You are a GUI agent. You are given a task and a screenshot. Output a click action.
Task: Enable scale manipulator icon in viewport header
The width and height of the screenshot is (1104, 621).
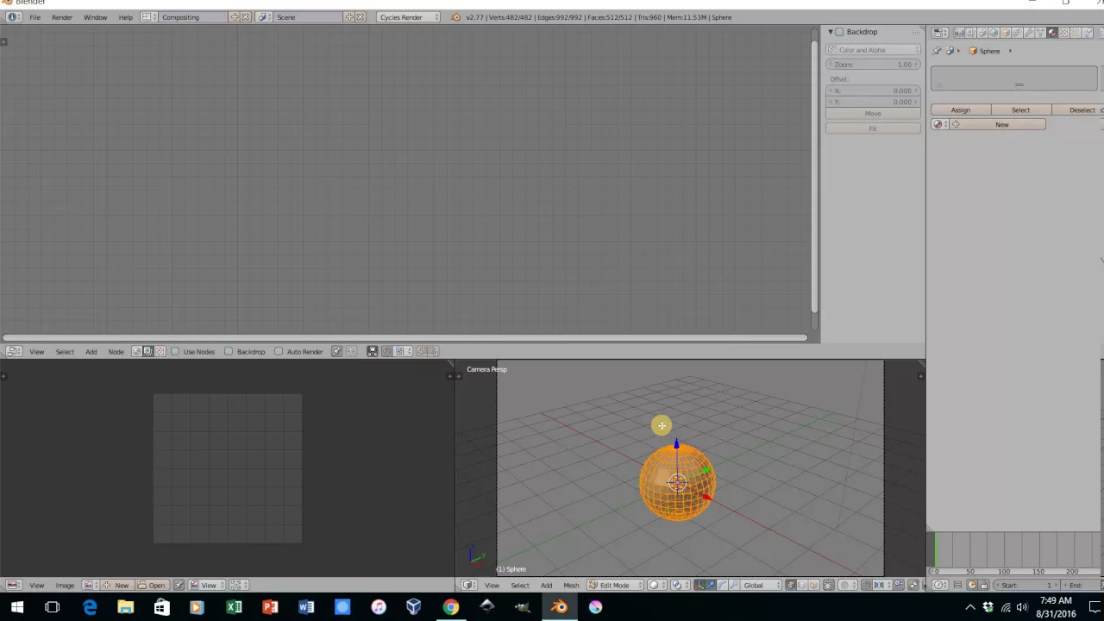point(734,585)
